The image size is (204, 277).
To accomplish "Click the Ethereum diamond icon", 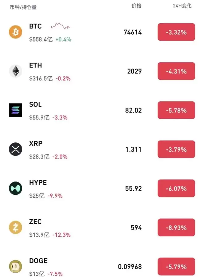I will pos(15,71).
